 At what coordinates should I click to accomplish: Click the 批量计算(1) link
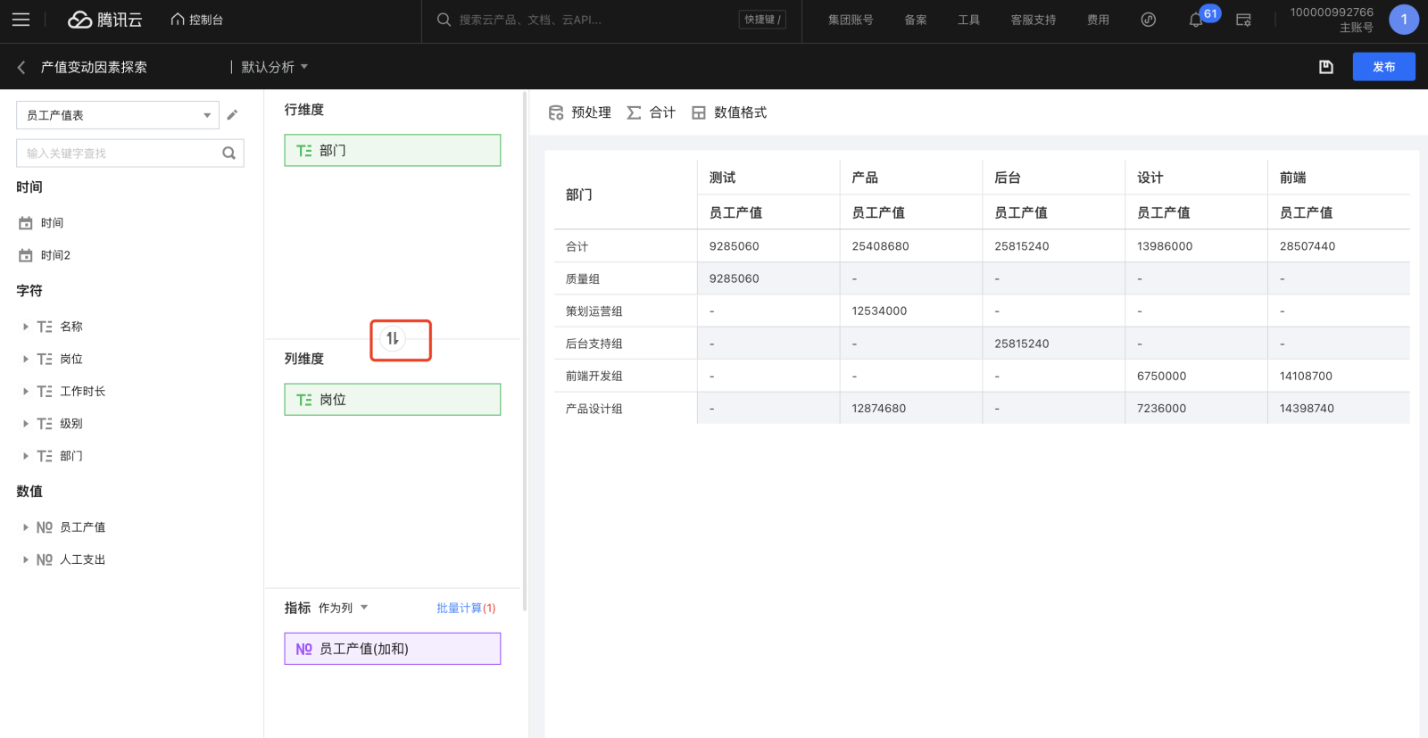click(465, 608)
